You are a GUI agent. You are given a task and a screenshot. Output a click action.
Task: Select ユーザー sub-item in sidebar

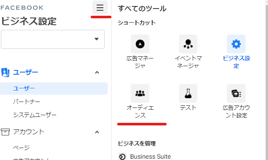pyautogui.click(x=54, y=88)
